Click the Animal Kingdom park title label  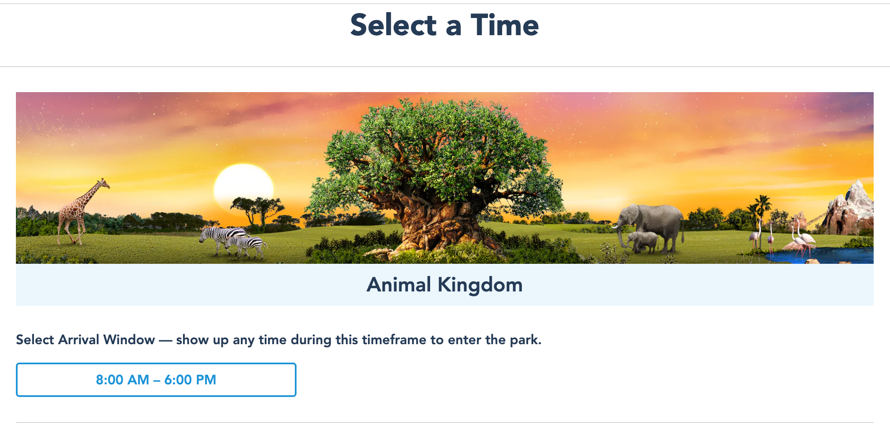click(x=444, y=285)
